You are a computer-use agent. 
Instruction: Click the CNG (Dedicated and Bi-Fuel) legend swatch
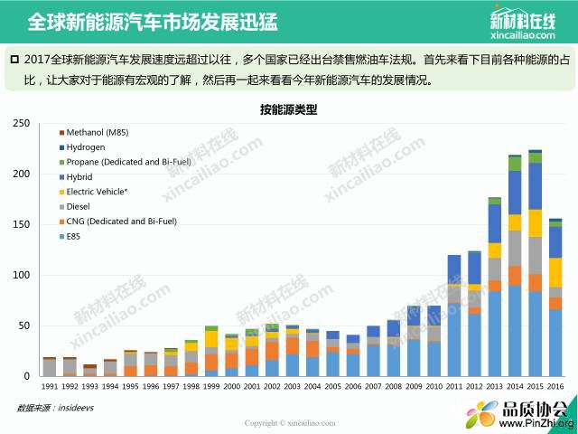[62, 222]
